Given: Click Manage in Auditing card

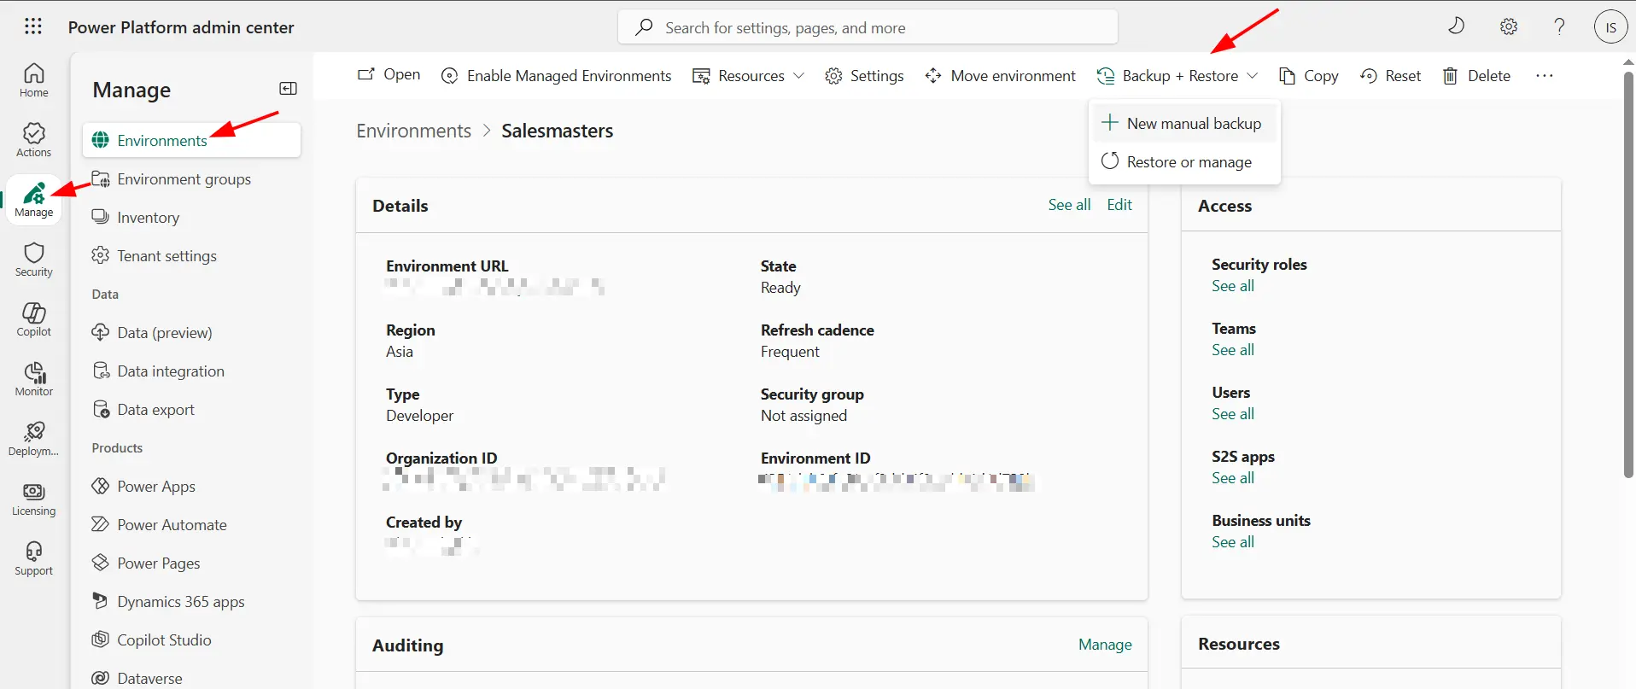Looking at the screenshot, I should tap(1105, 645).
